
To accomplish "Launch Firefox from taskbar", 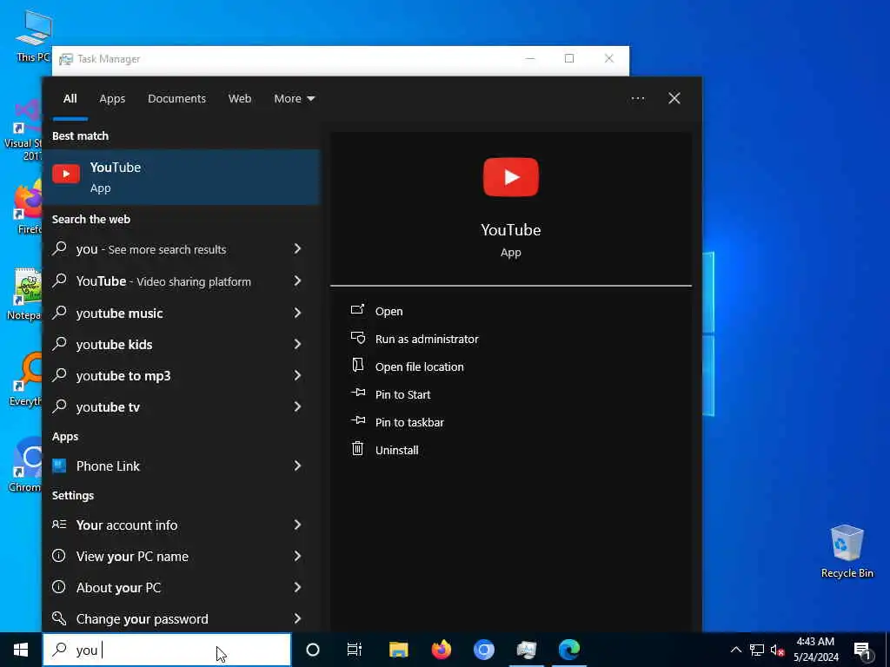I will 441,650.
